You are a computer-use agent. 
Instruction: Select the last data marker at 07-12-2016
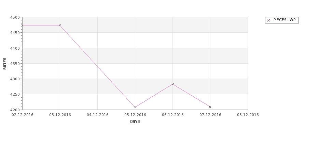click(210, 107)
